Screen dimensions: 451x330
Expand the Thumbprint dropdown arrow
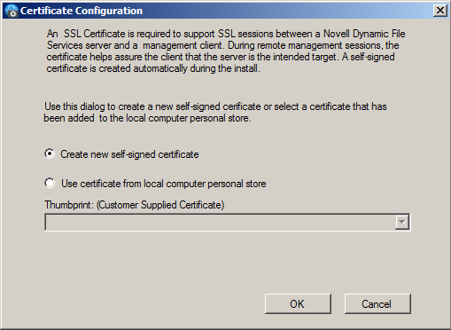(402, 222)
